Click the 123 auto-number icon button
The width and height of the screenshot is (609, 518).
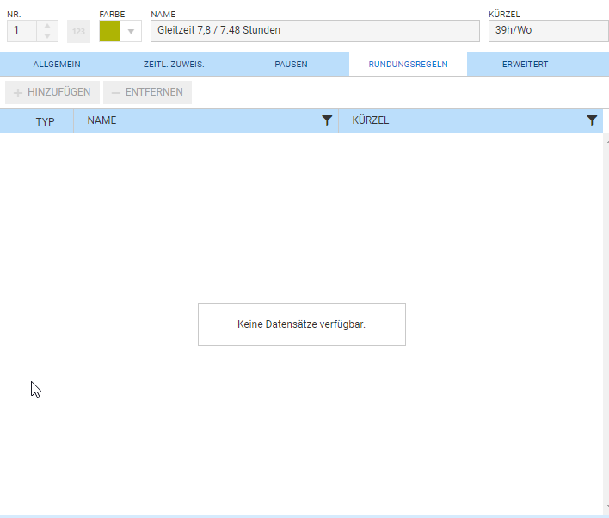78,31
